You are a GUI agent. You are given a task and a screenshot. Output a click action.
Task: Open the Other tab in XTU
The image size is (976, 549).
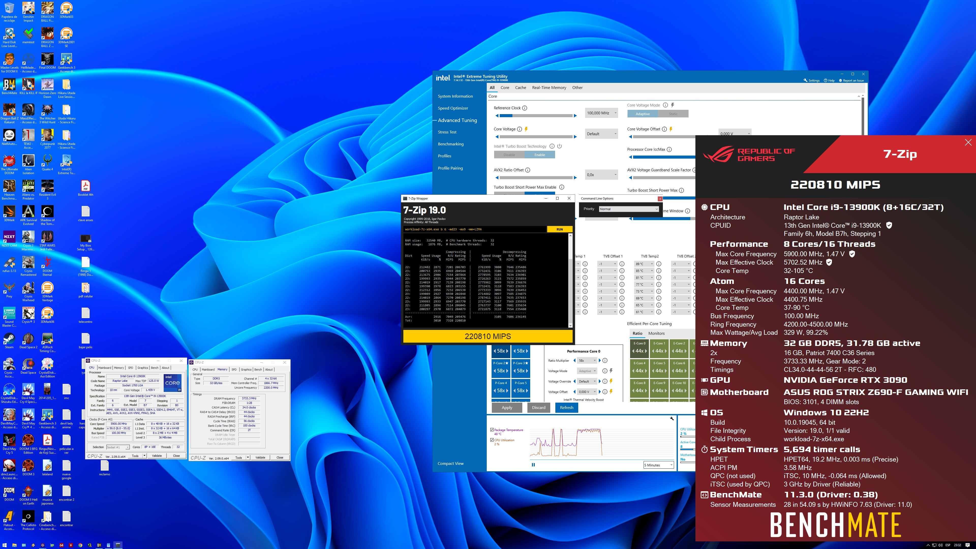pyautogui.click(x=577, y=87)
